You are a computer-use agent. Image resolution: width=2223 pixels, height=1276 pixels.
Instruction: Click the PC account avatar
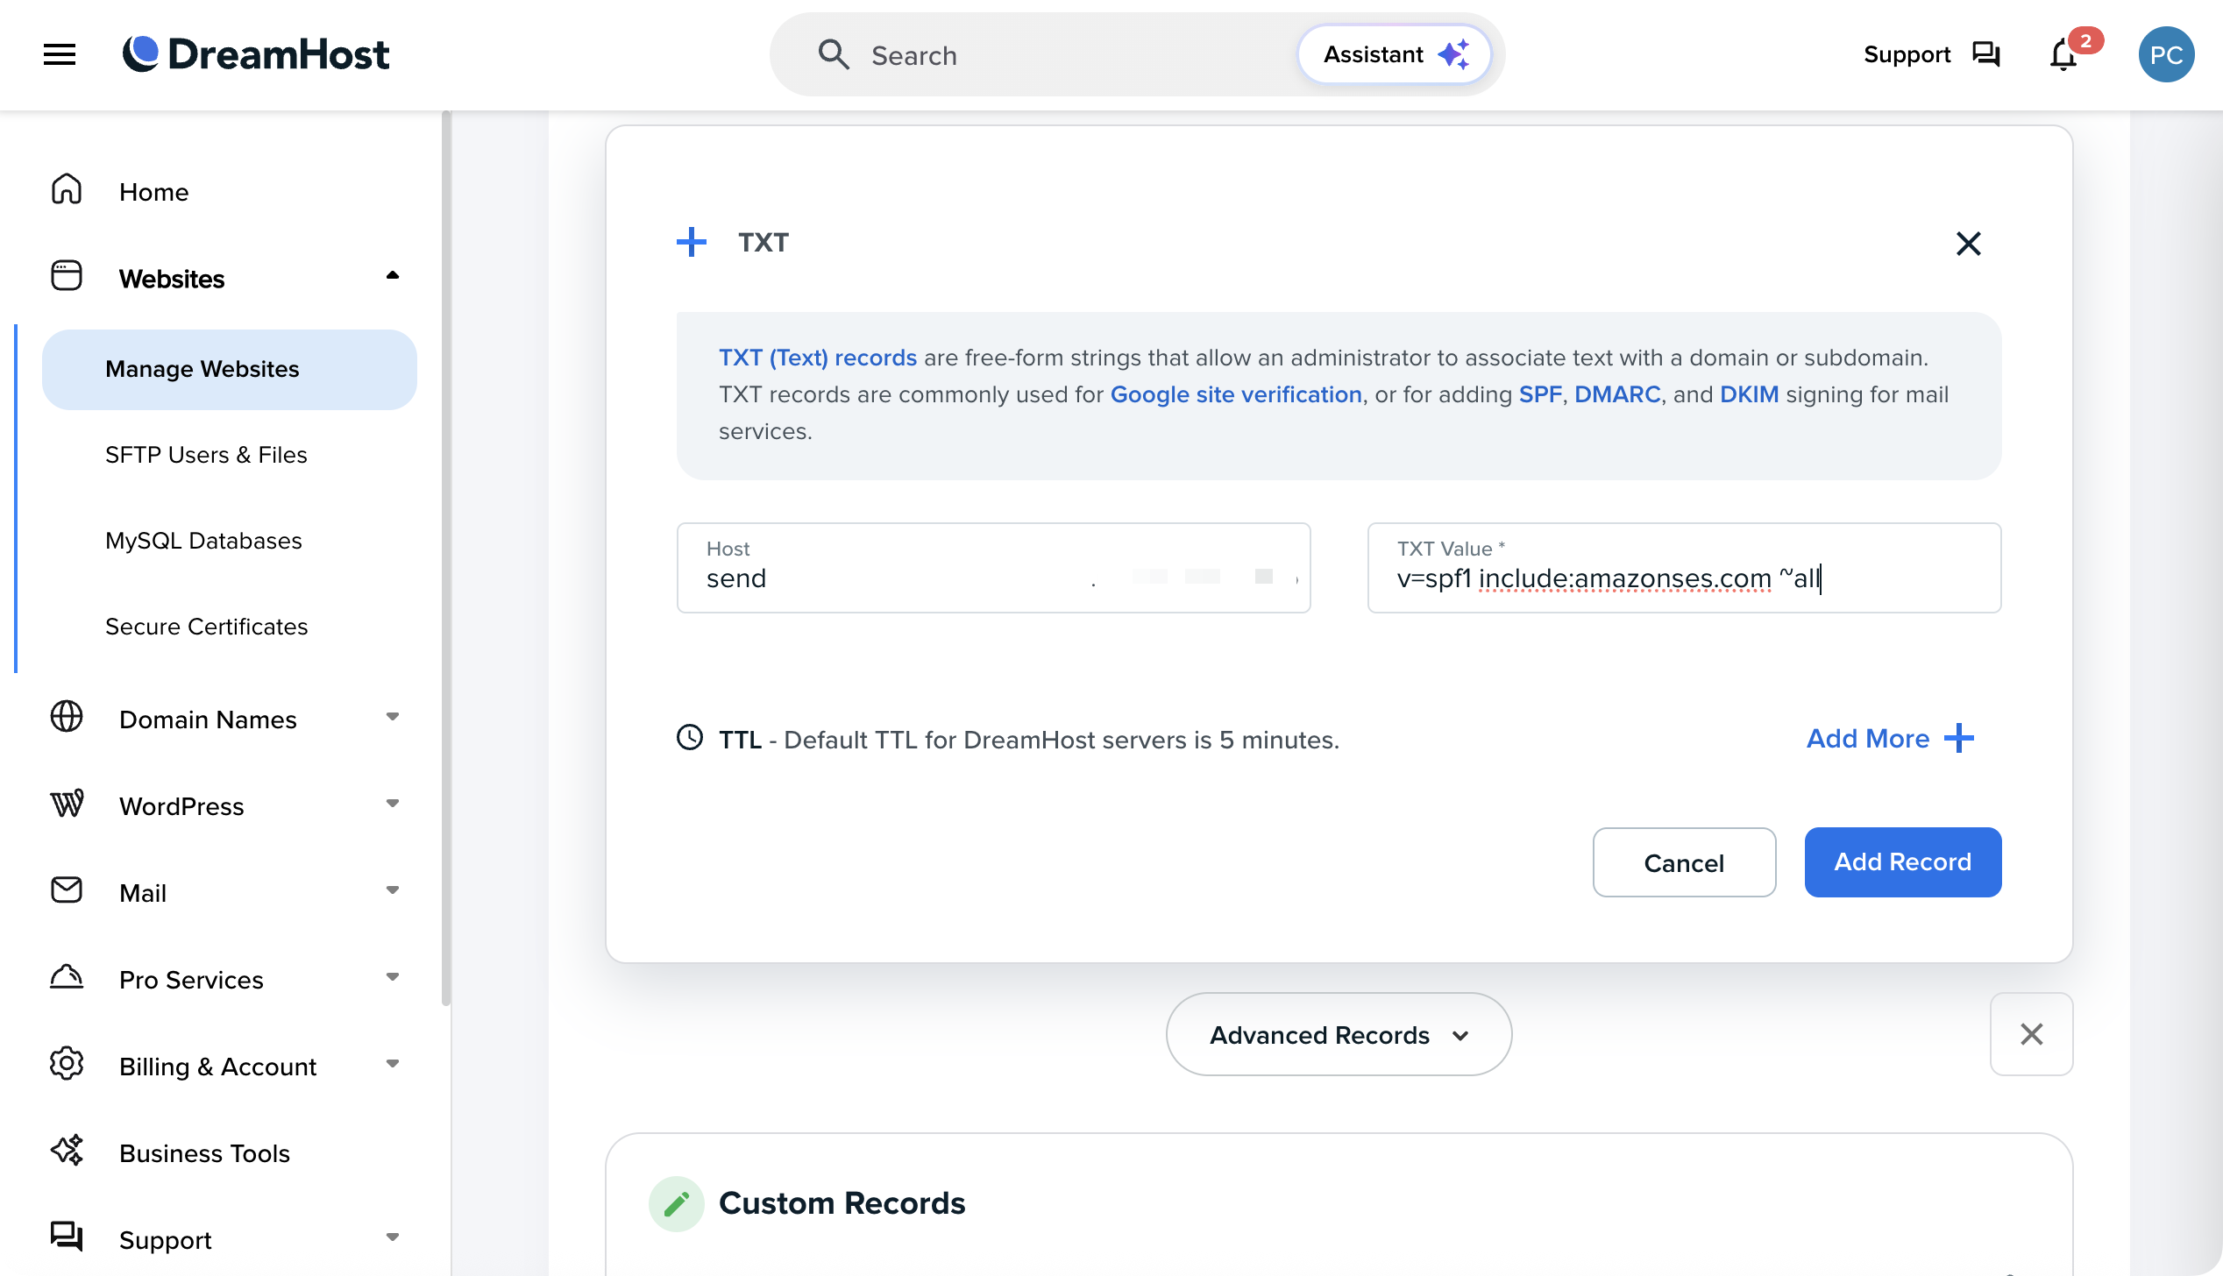tap(2166, 54)
